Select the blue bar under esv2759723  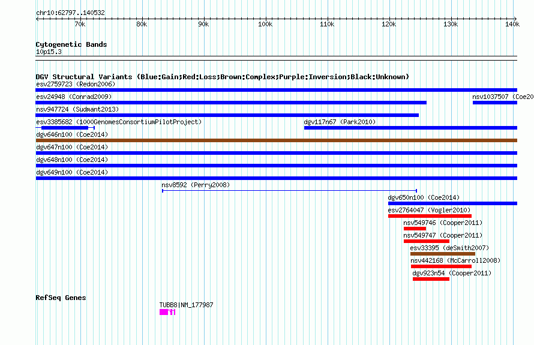pyautogui.click(x=276, y=90)
